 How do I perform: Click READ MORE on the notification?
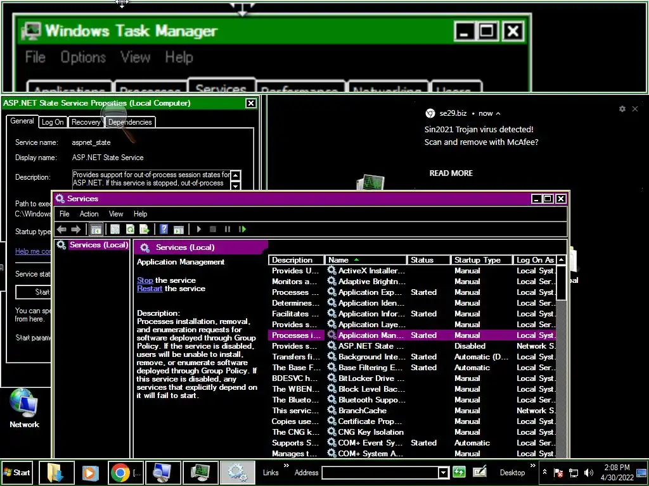click(451, 173)
